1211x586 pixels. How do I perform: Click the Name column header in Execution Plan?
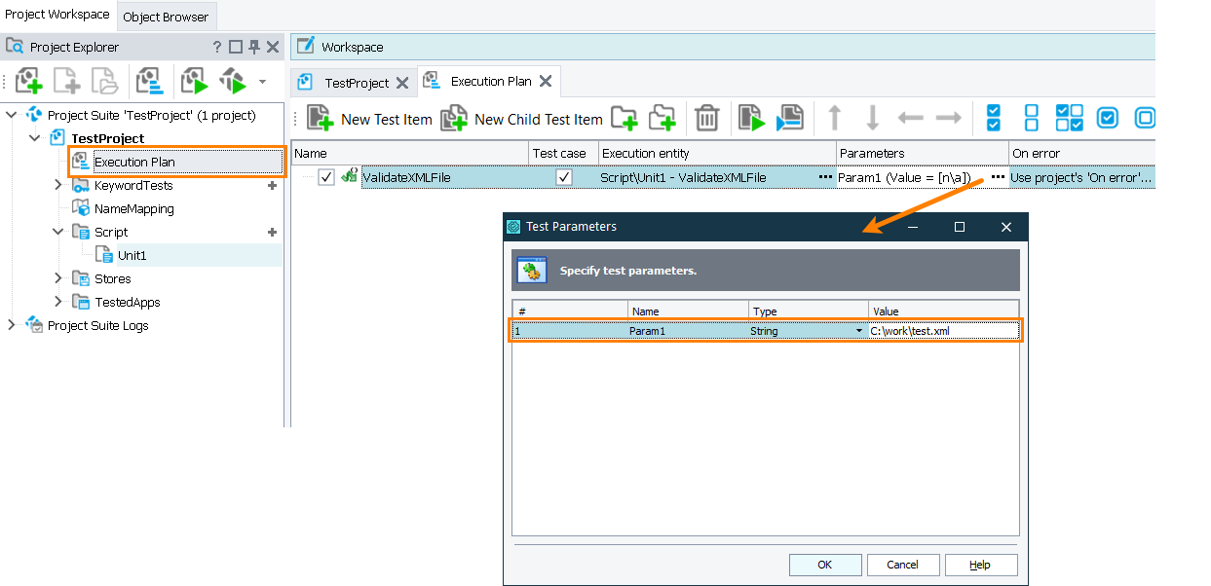click(x=410, y=153)
